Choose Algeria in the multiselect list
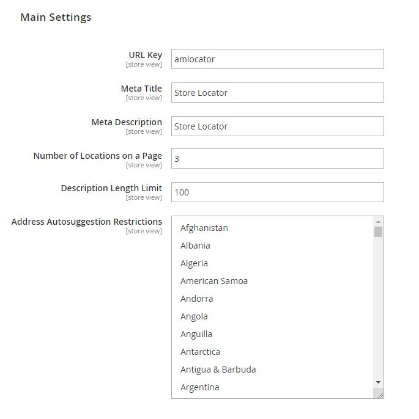The height and width of the screenshot is (419, 419). tap(194, 263)
